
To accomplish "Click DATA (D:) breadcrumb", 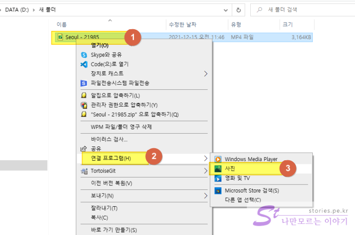I will point(17,10).
